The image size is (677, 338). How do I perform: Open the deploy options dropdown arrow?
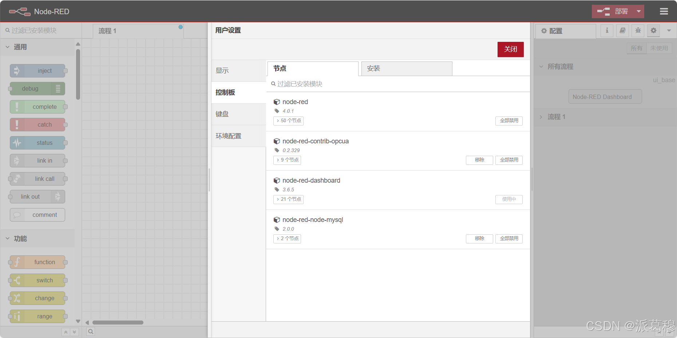pos(638,11)
